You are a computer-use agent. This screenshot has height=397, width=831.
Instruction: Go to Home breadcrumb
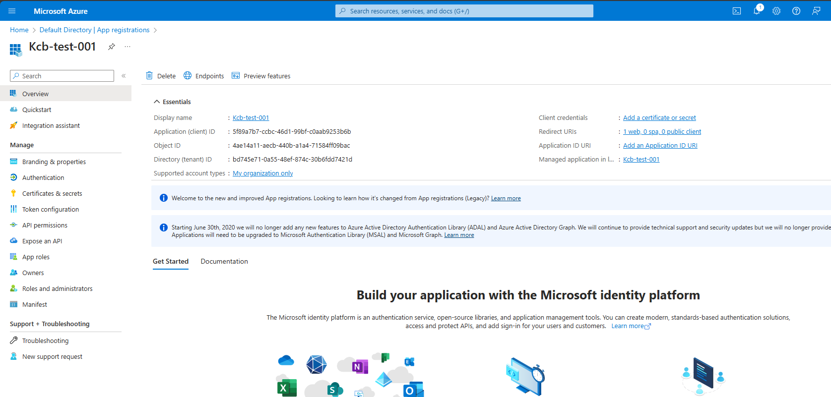tap(19, 30)
